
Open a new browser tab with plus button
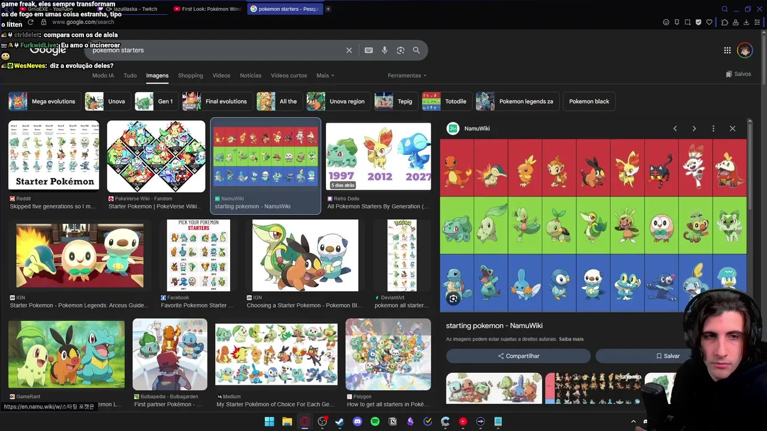click(328, 9)
